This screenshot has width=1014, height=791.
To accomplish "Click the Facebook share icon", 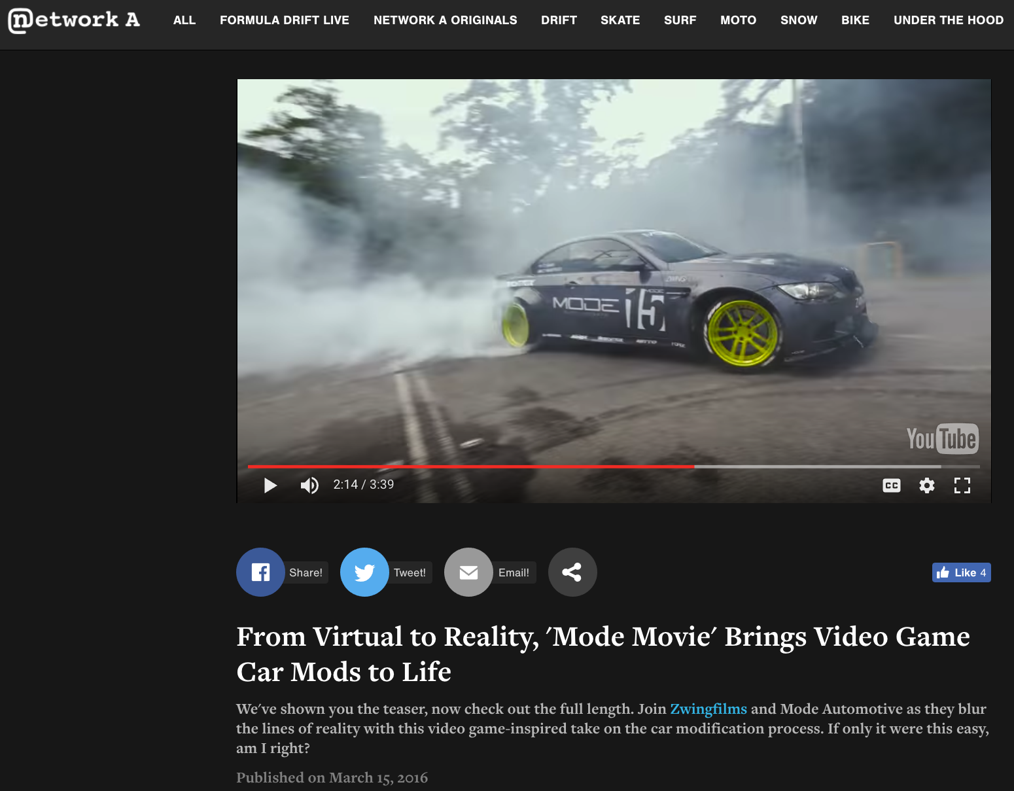I will 260,572.
